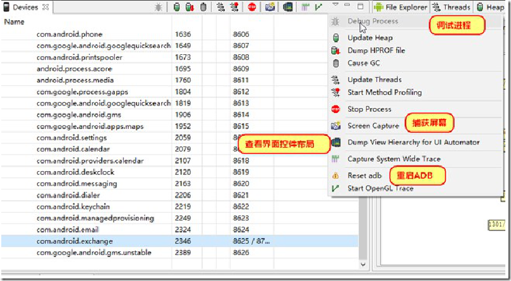Switch to the Threads tab
The image size is (511, 281).
[x=452, y=7]
